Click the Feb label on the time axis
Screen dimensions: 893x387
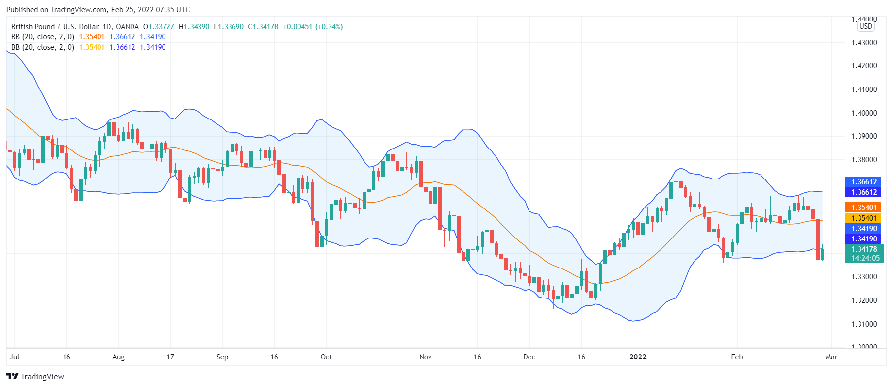tap(737, 357)
